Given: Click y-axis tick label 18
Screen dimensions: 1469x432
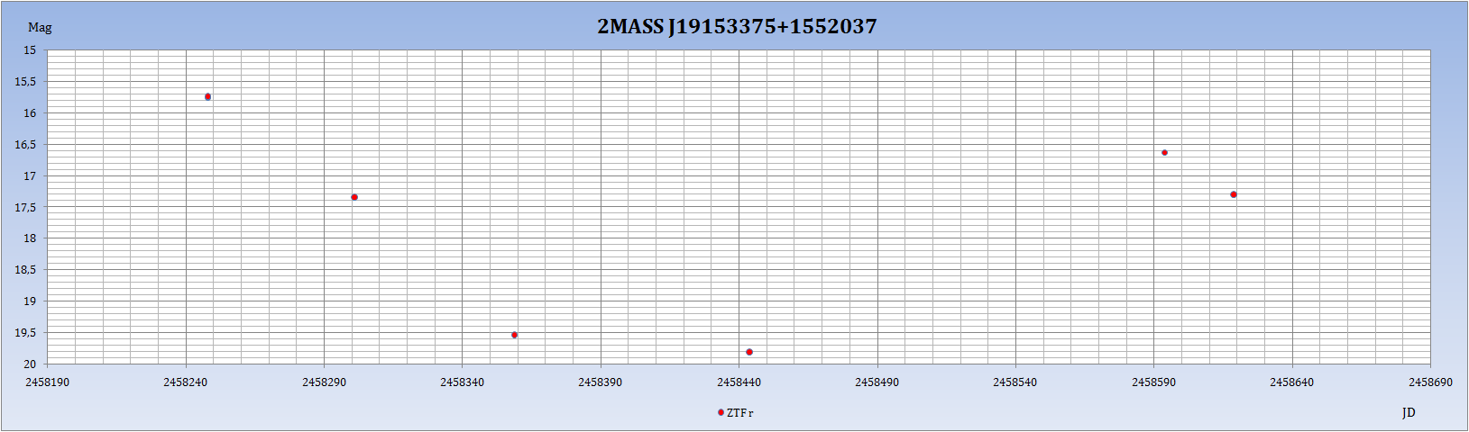Looking at the screenshot, I should (x=30, y=238).
